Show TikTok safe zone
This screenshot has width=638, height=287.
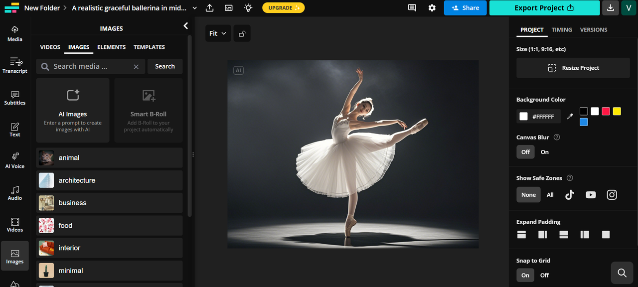click(570, 195)
